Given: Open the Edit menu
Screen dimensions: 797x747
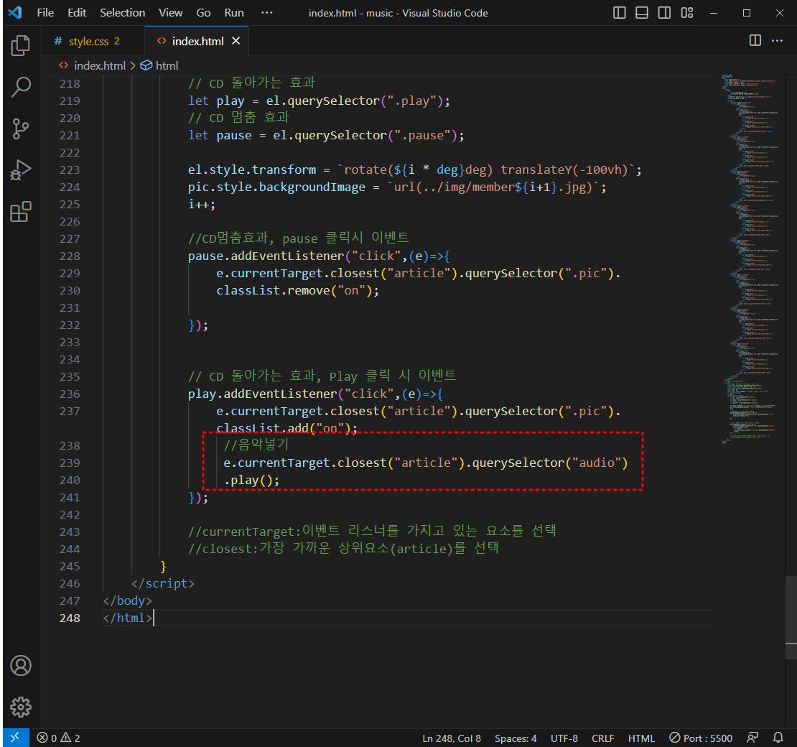Looking at the screenshot, I should [77, 13].
